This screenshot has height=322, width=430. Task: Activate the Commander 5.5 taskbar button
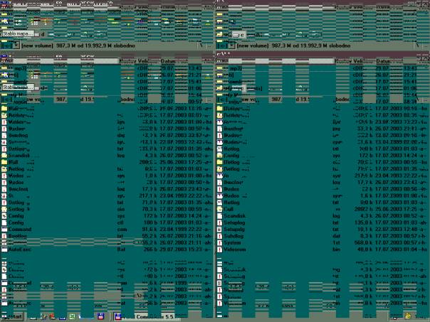150,316
